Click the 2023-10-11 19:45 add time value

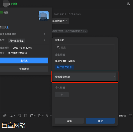22,48
